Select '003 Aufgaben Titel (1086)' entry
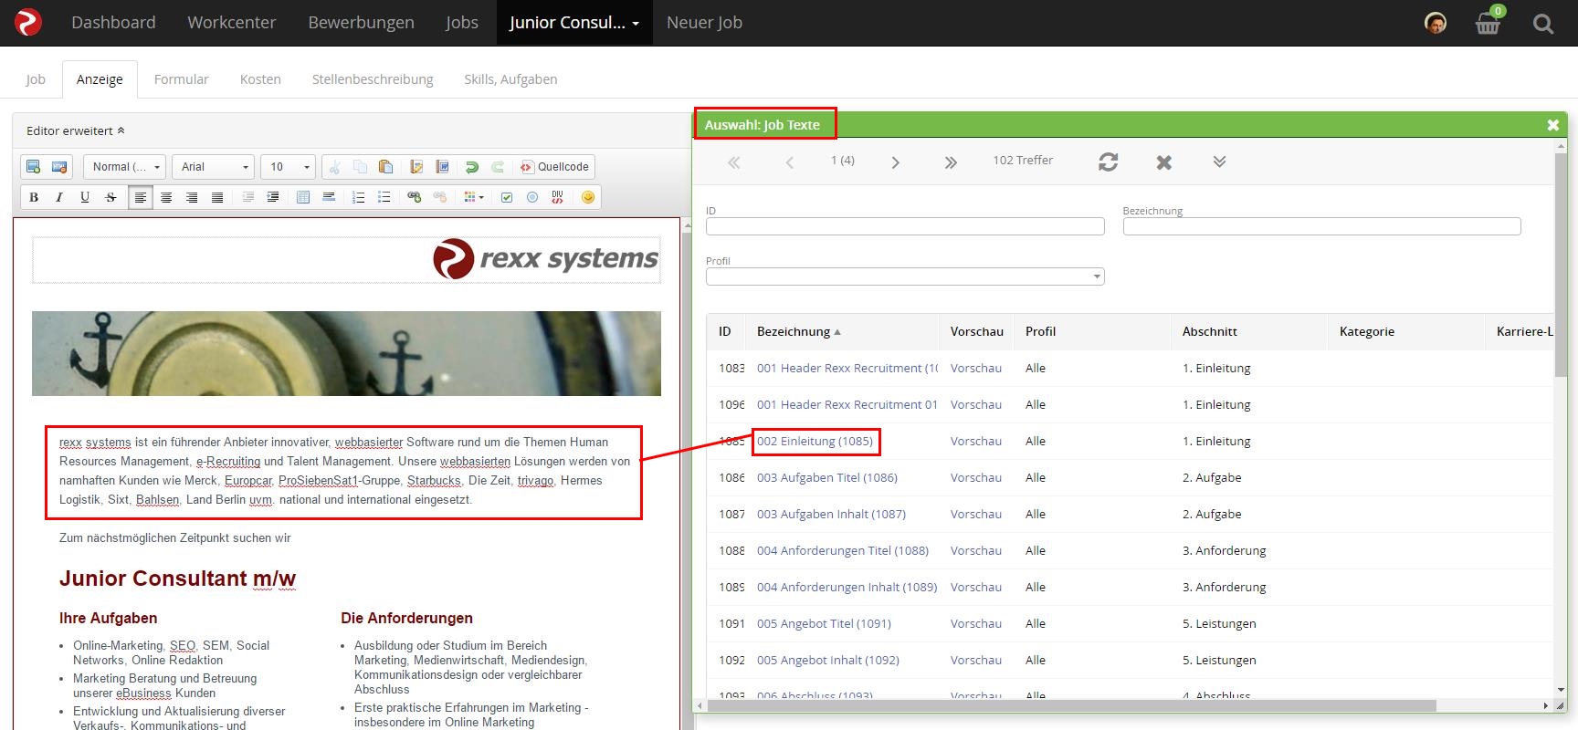Viewport: 1578px width, 730px height. click(826, 477)
